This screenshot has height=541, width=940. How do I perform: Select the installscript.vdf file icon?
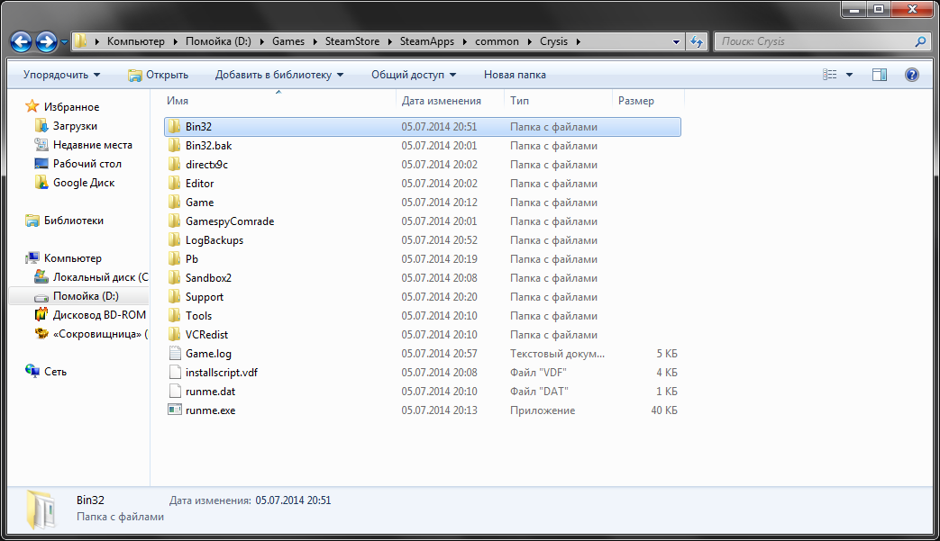175,373
